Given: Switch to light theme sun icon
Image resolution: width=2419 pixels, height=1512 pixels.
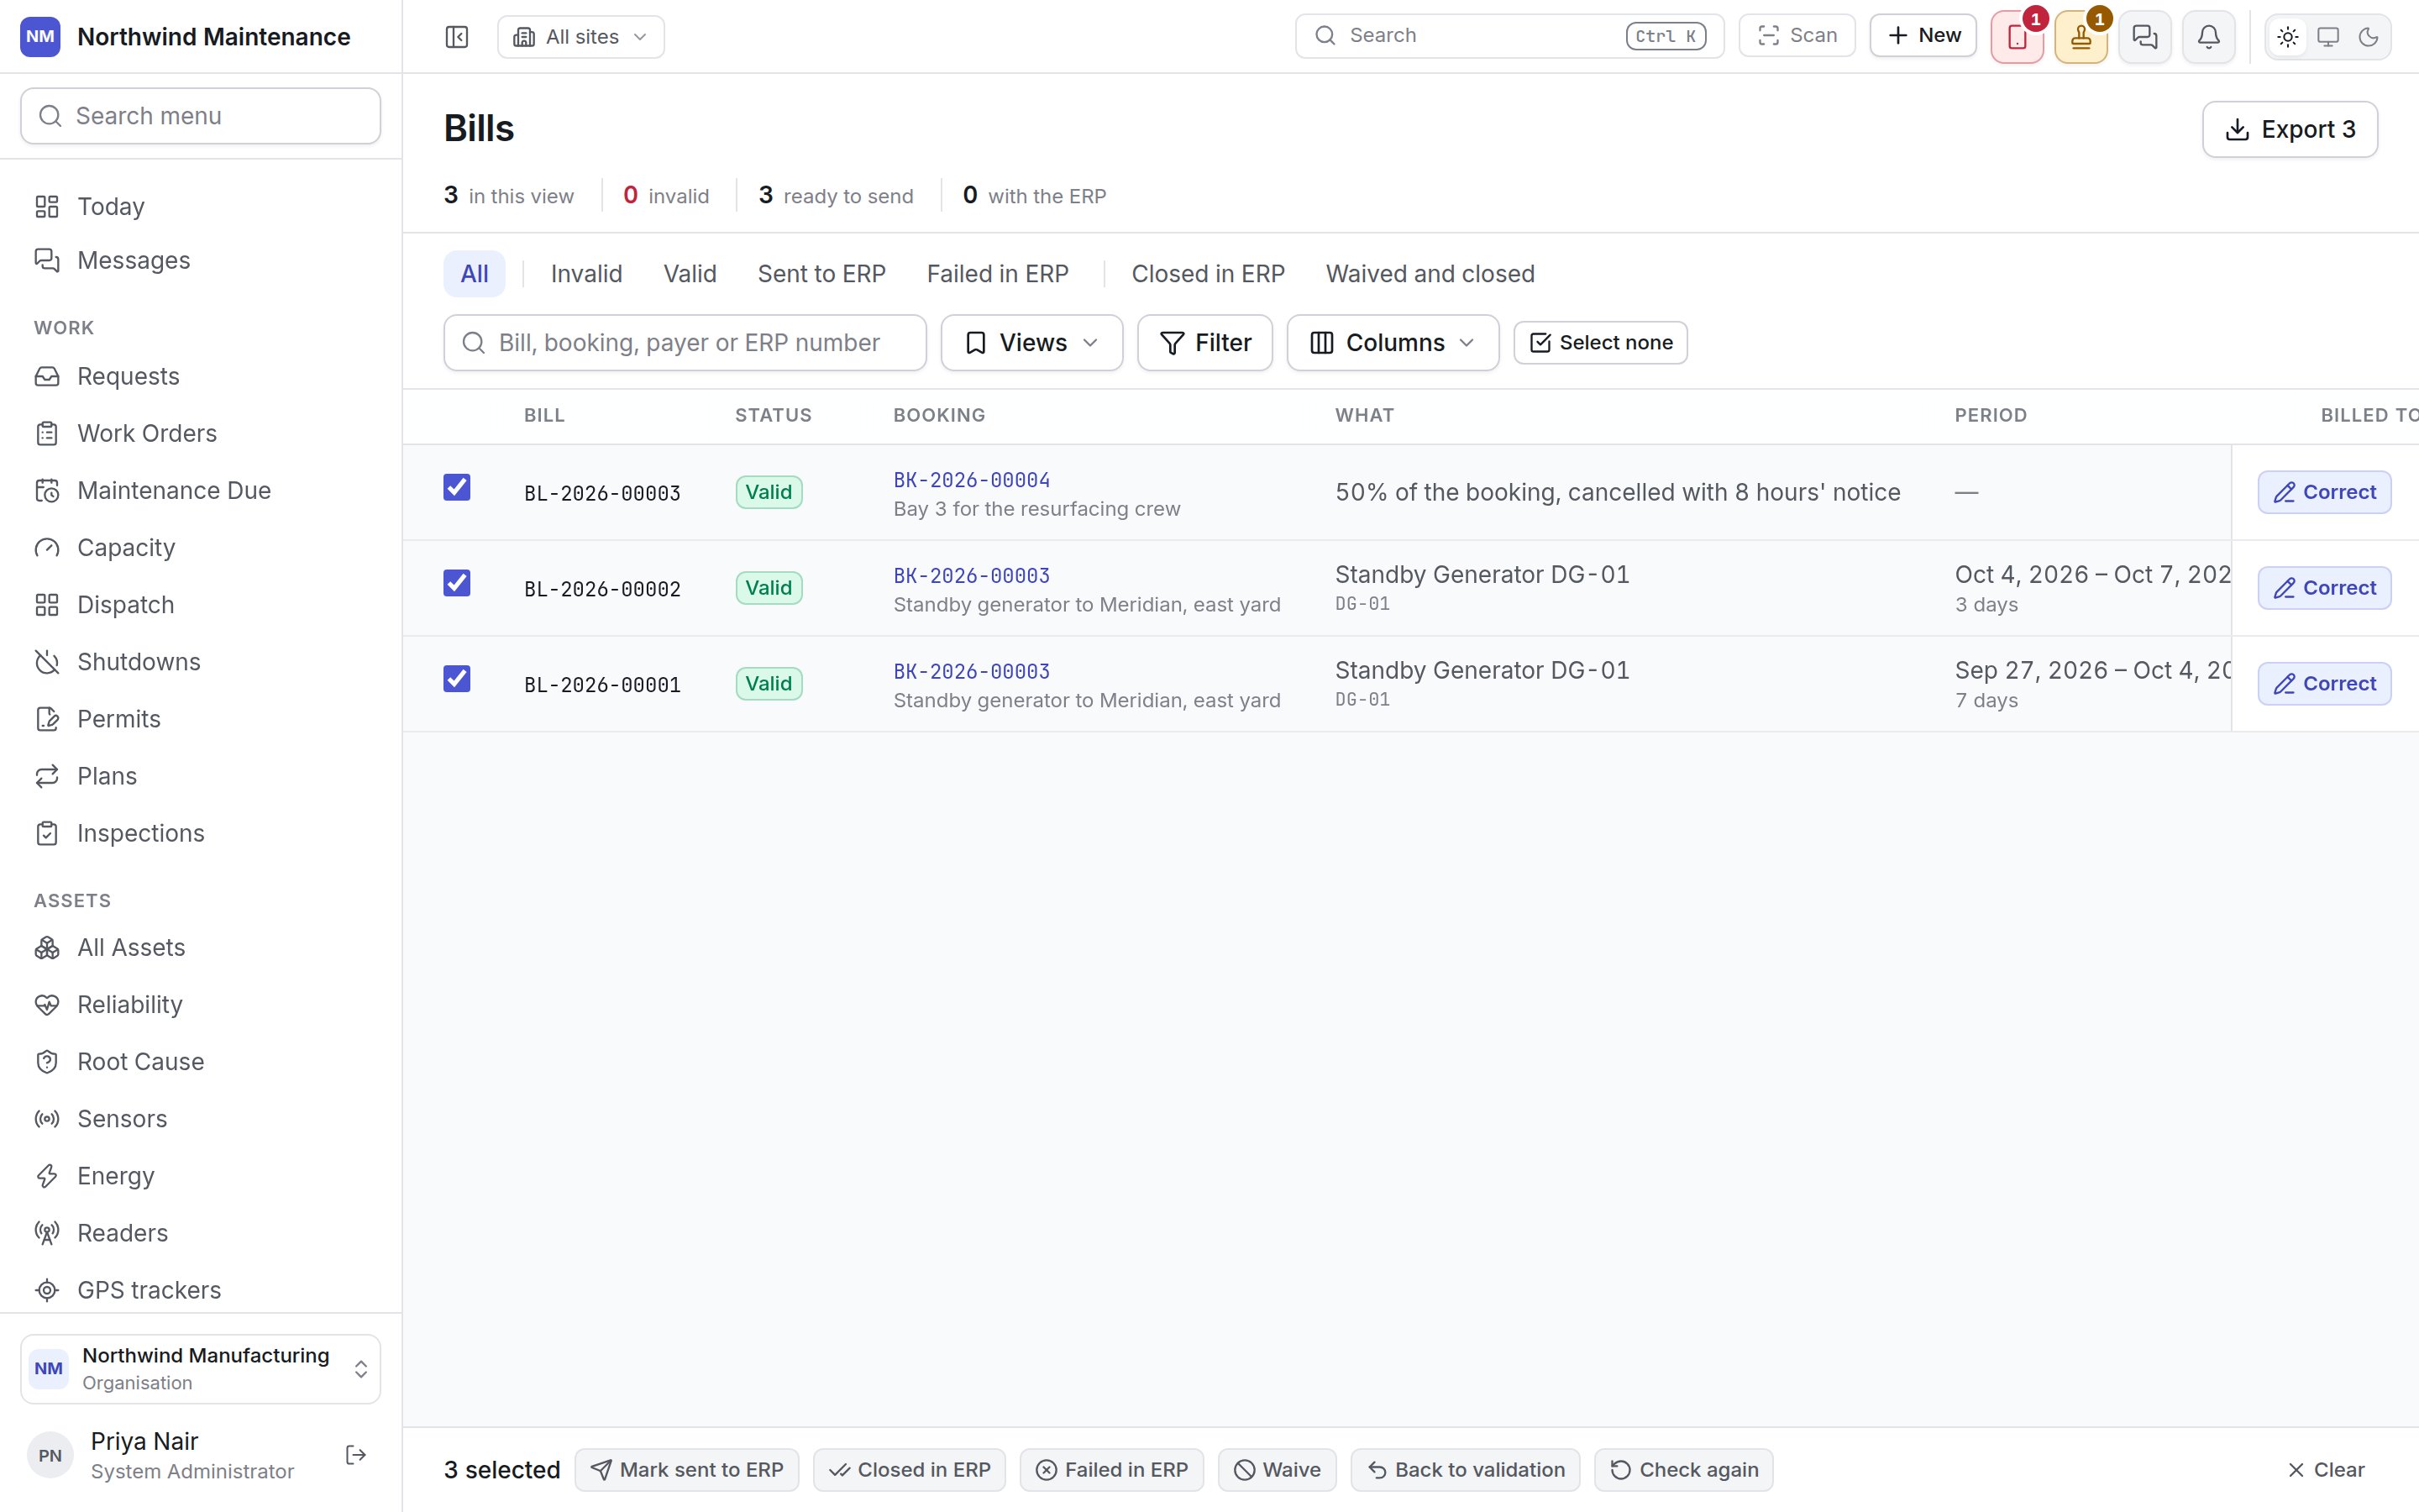Looking at the screenshot, I should (x=2288, y=37).
